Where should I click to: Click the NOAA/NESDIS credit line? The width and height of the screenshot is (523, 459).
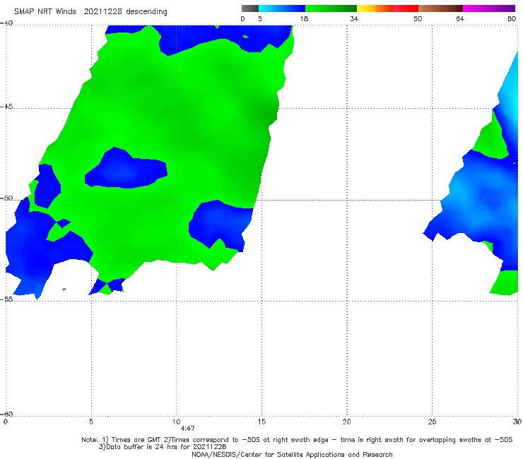pos(292,454)
